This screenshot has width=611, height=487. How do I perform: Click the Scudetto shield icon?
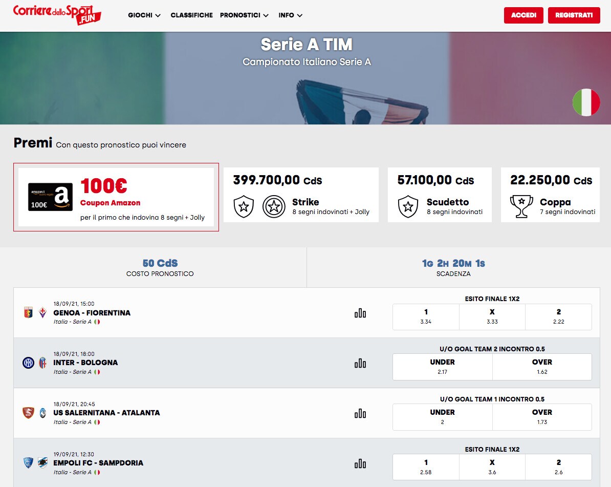click(408, 207)
